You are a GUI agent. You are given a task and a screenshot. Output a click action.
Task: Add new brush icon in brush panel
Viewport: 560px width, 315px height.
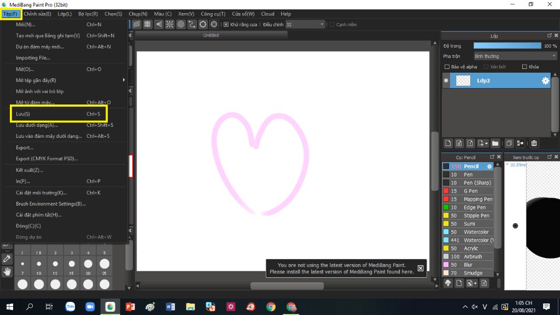pyautogui.click(x=459, y=283)
